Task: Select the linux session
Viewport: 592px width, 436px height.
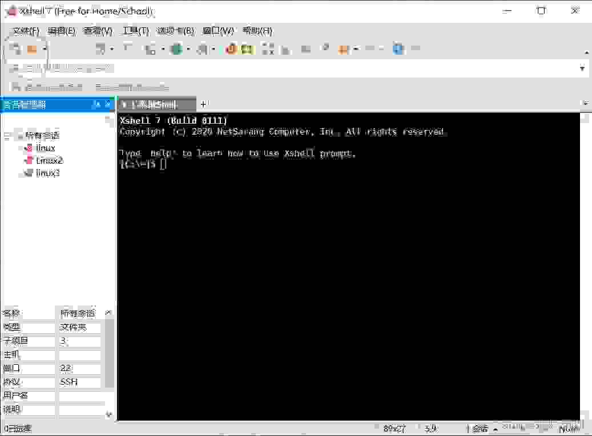Action: click(45, 148)
